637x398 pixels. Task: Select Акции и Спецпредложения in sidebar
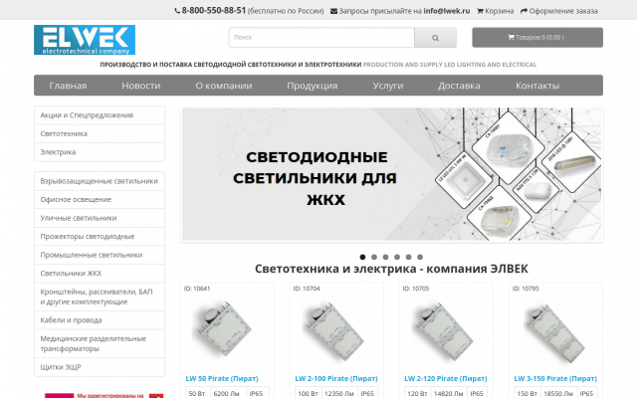click(x=100, y=115)
